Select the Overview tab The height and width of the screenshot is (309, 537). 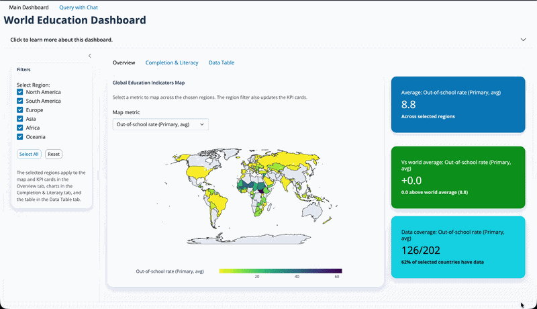[124, 62]
